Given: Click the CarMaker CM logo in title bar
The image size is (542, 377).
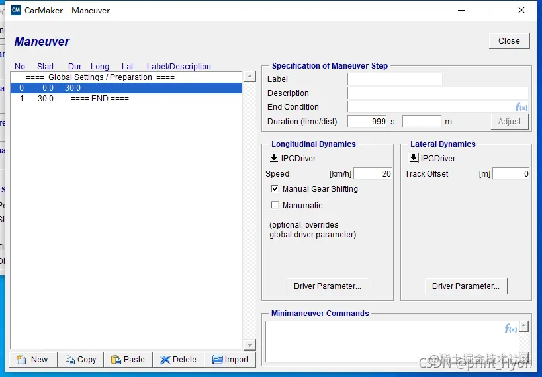Looking at the screenshot, I should tap(16, 10).
